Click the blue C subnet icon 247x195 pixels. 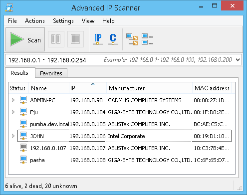click(x=113, y=39)
